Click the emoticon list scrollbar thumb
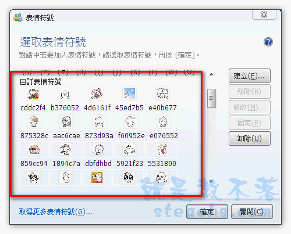 click(x=211, y=98)
